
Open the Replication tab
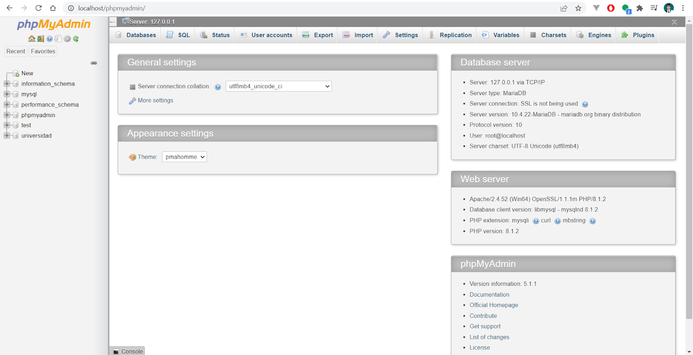[x=450, y=35]
